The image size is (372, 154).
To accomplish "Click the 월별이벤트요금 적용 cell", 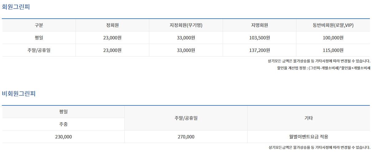I will pos(308,137).
